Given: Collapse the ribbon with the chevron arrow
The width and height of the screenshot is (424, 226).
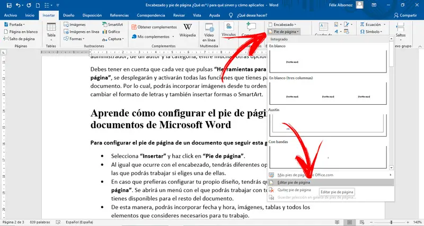Looking at the screenshot, I should pyautogui.click(x=420, y=46).
